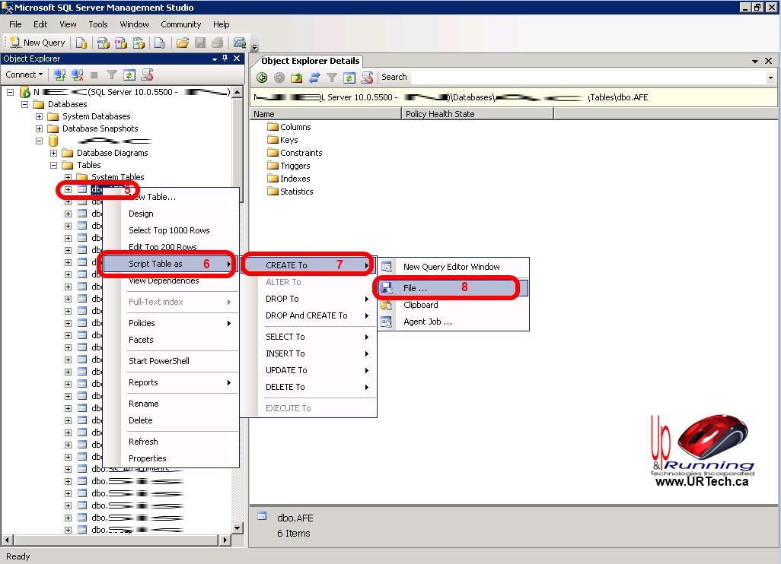Click the Database Engine Query icon
The height and width of the screenshot is (564, 781).
(x=81, y=43)
